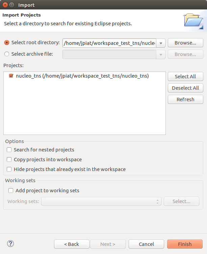Image resolution: width=207 pixels, height=254 pixels.
Task: Uncheck the nucleo_tns project checkbox
Action: tap(11, 76)
